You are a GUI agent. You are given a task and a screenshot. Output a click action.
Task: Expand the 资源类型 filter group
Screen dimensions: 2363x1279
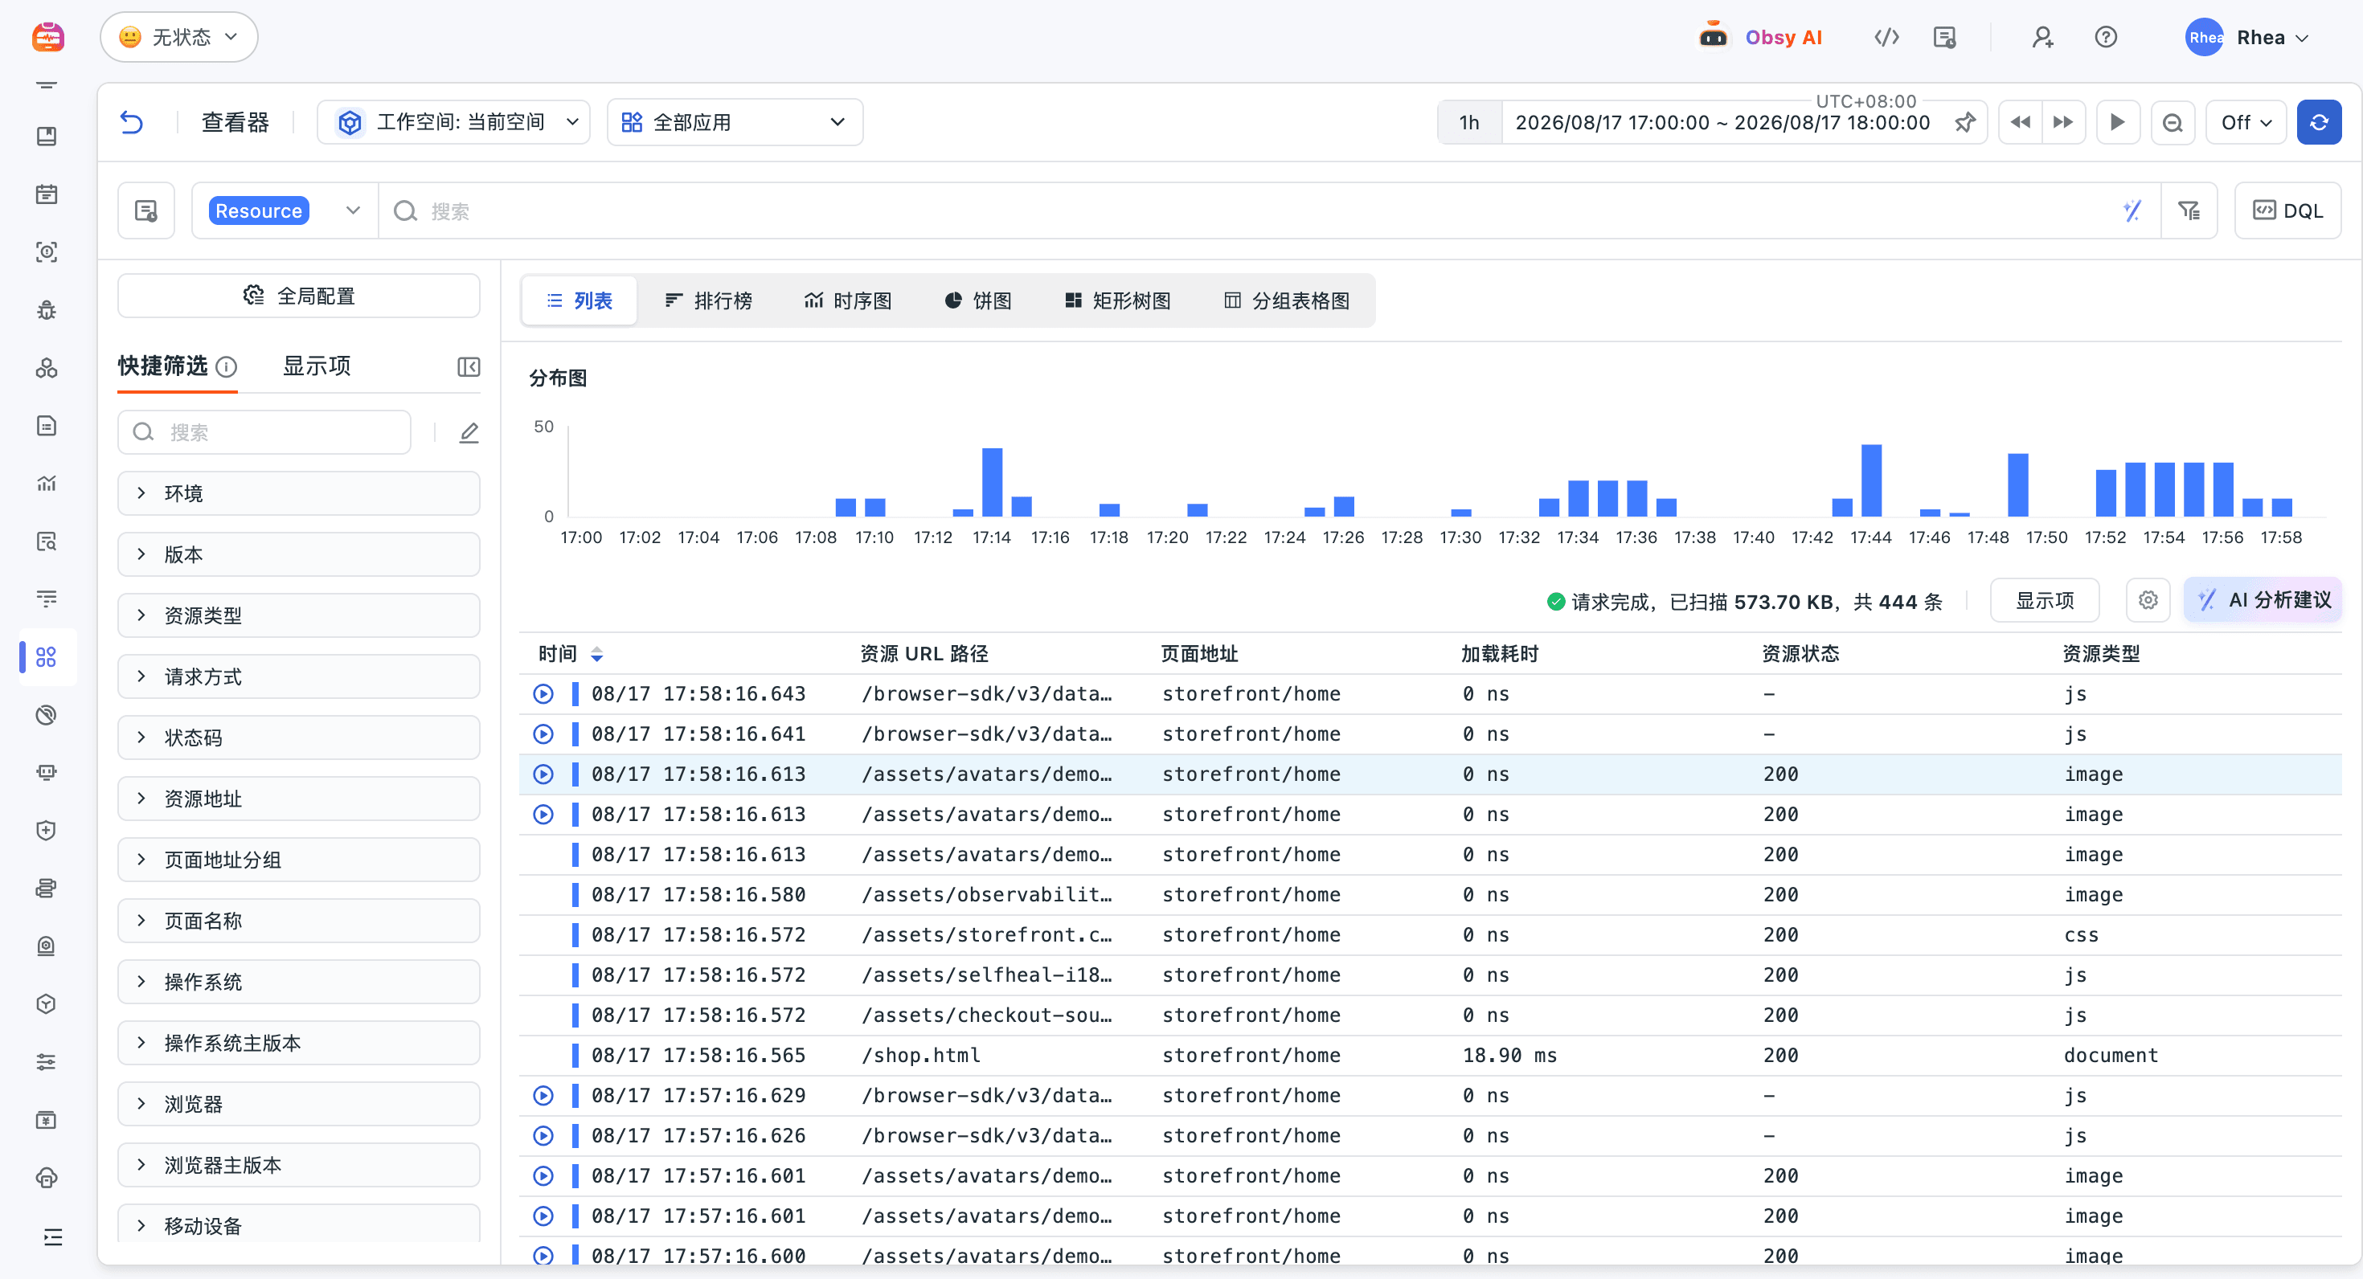pyautogui.click(x=299, y=615)
